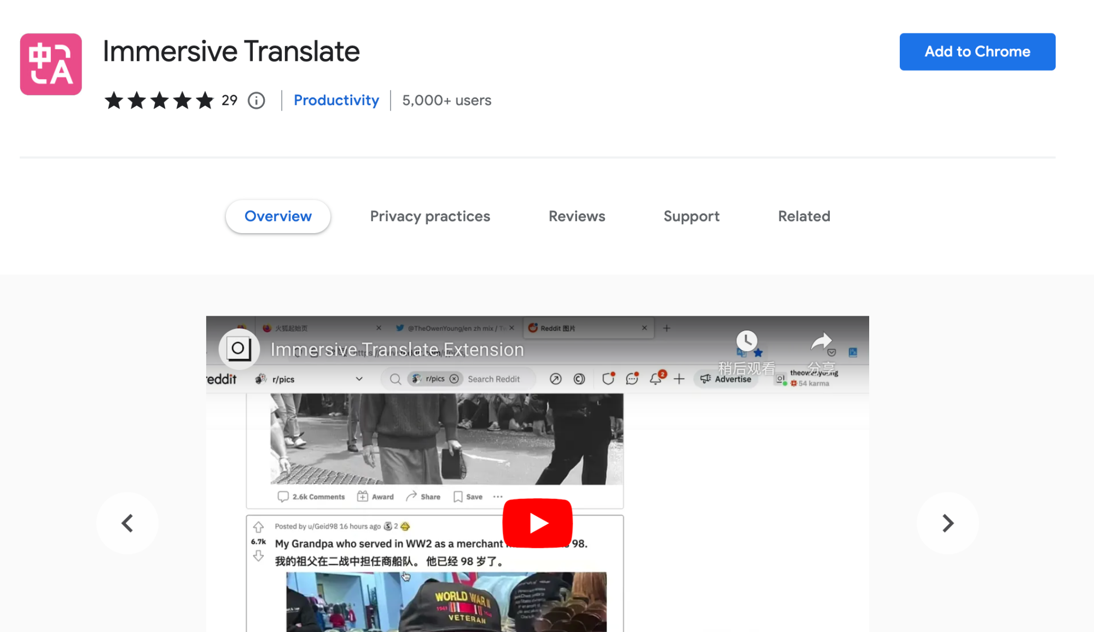Remove the r/pics search filter chip
Screen dimensions: 1094x632
click(454, 379)
